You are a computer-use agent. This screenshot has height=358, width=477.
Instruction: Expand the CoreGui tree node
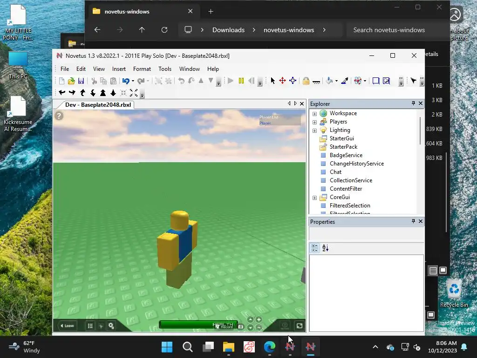coord(314,198)
